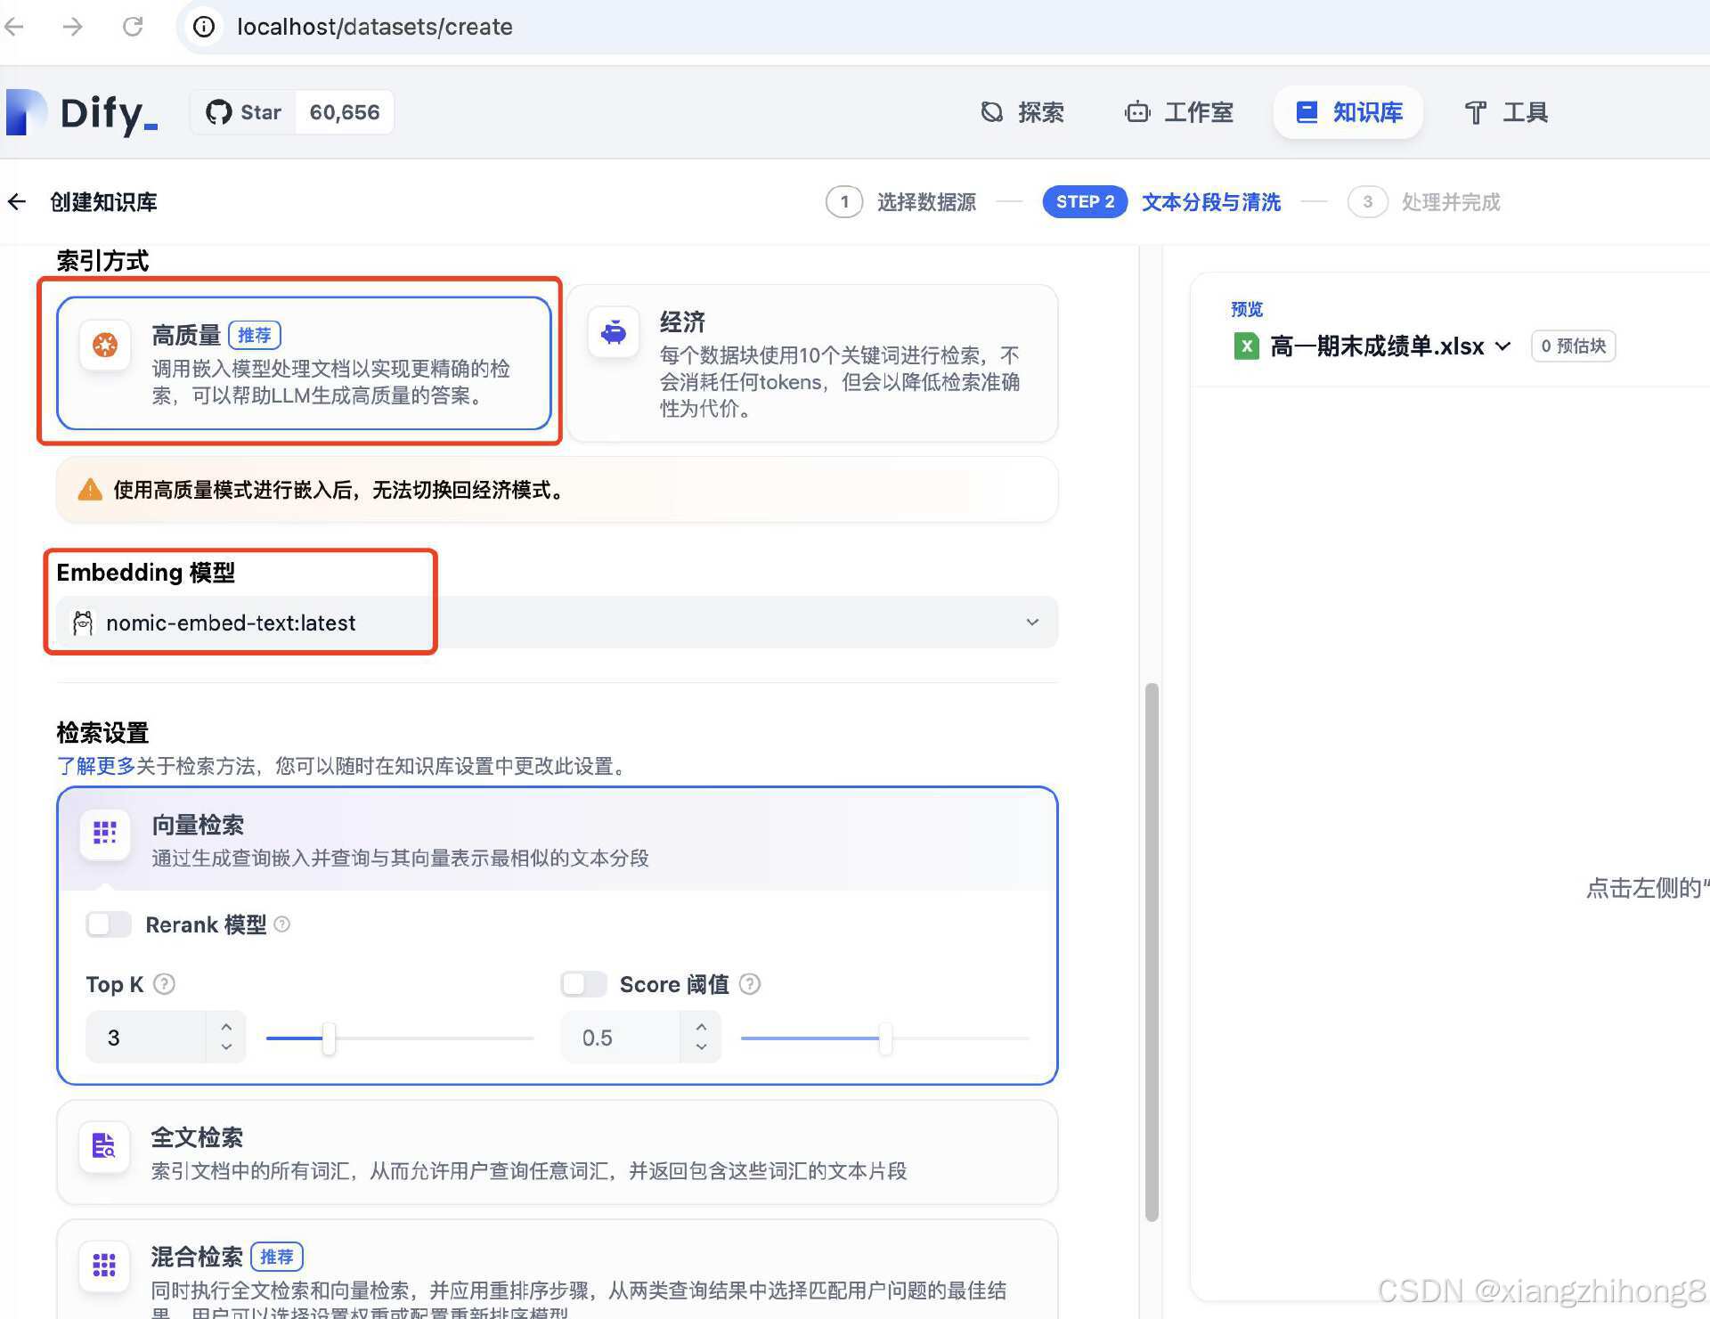Enable the Rerank 模型 toggle

[108, 924]
